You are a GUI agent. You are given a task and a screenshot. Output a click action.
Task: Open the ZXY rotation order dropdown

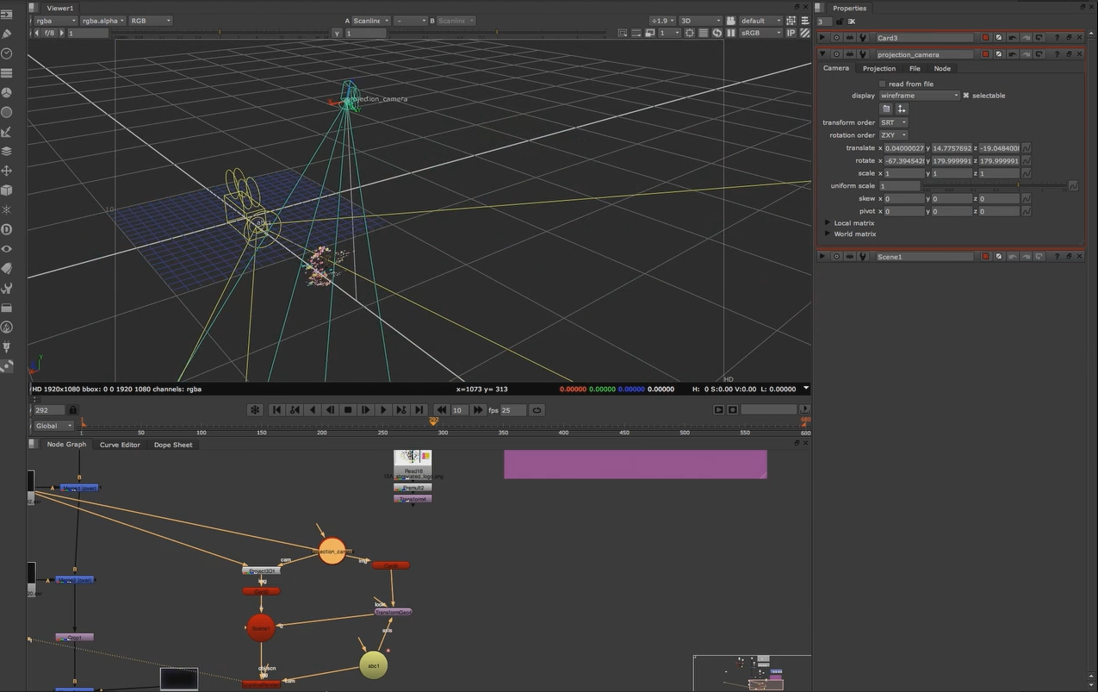click(893, 135)
